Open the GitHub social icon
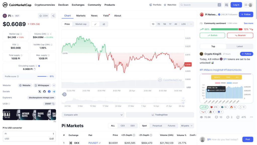The image size is (257, 145). tap(44, 91)
